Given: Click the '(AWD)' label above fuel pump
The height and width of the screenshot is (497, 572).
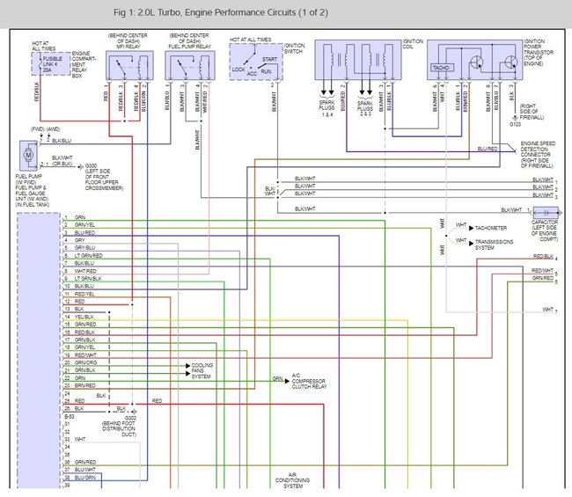Looking at the screenshot, I should pos(53,129).
